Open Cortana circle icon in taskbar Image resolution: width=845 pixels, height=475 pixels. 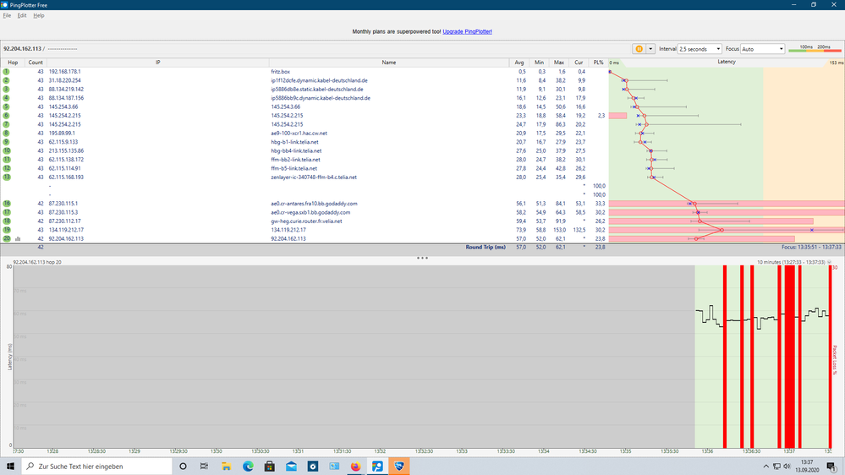[x=183, y=467]
